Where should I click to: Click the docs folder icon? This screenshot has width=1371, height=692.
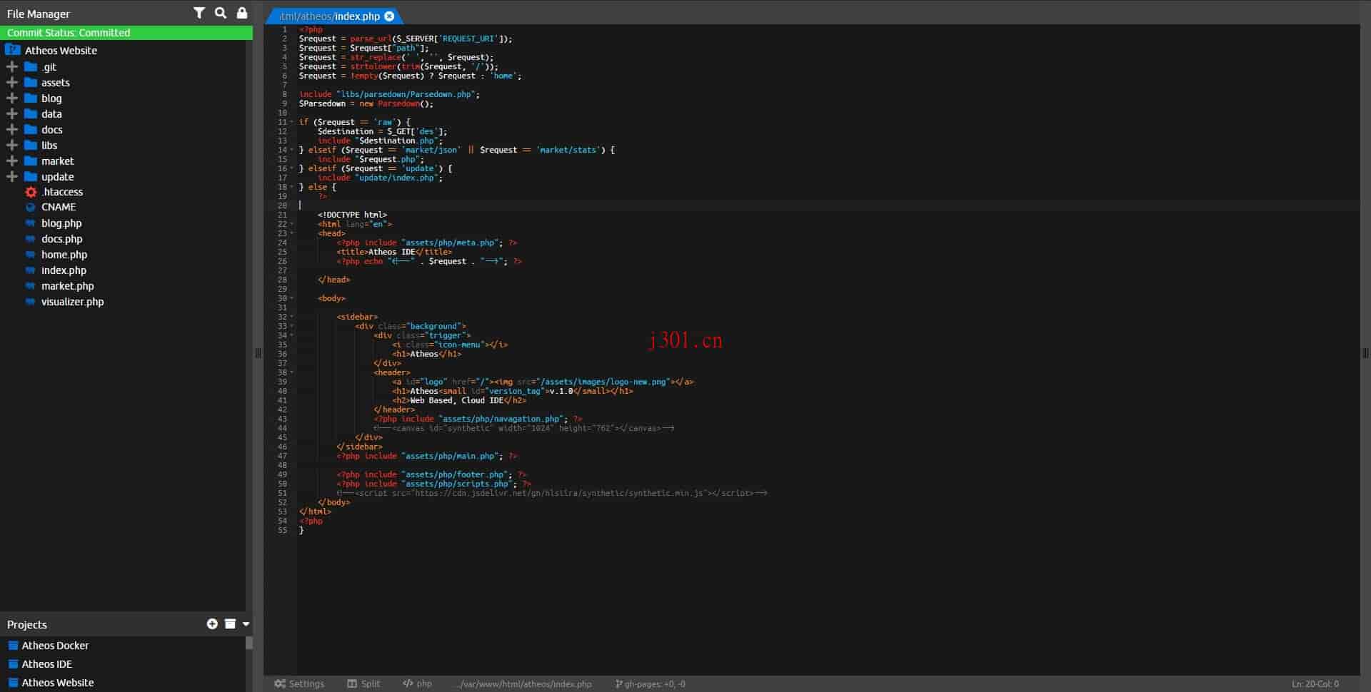click(31, 130)
